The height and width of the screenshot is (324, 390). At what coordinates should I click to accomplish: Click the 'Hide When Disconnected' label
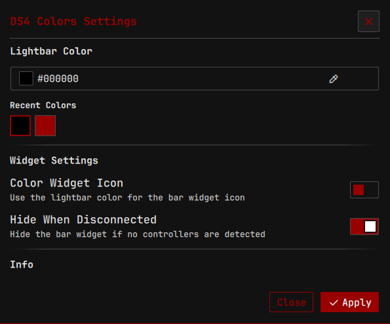[x=83, y=220]
